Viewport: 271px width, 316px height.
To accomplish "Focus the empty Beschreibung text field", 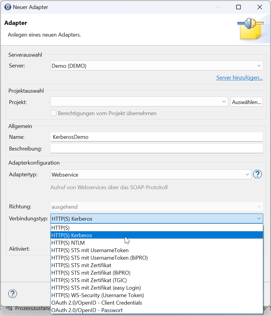I will (x=156, y=148).
